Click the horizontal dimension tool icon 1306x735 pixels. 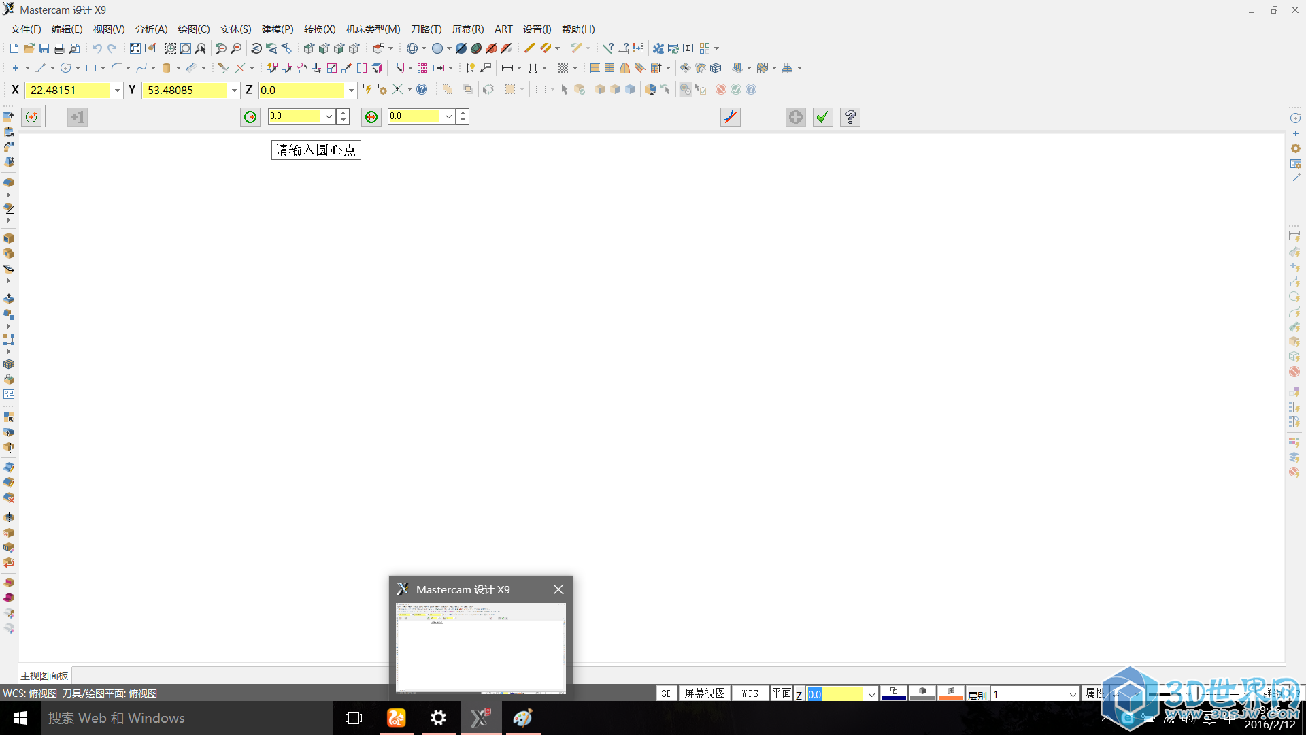507,68
